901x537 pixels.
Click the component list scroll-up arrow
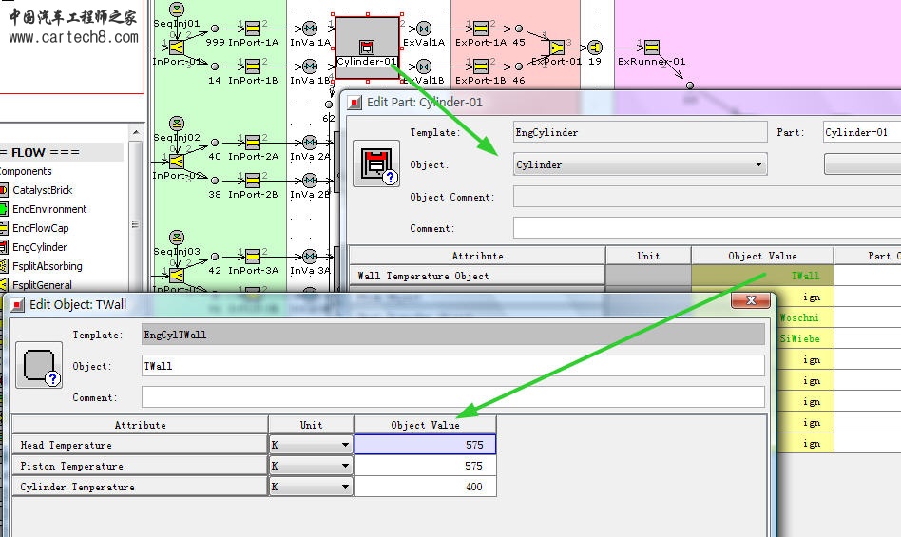pyautogui.click(x=136, y=133)
